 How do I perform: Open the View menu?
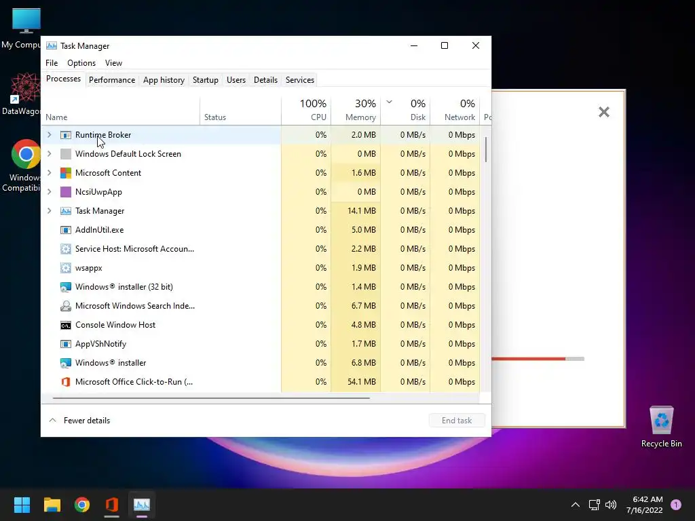click(113, 63)
